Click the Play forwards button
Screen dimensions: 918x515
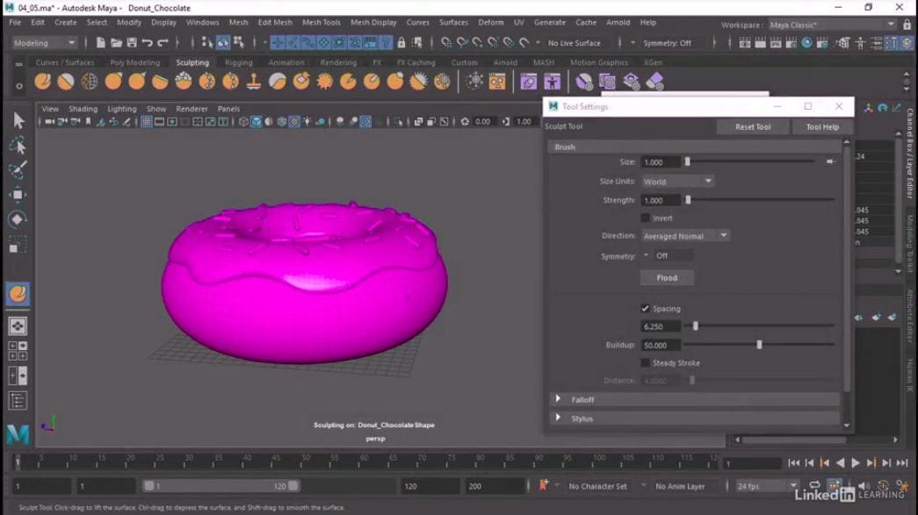[856, 463]
